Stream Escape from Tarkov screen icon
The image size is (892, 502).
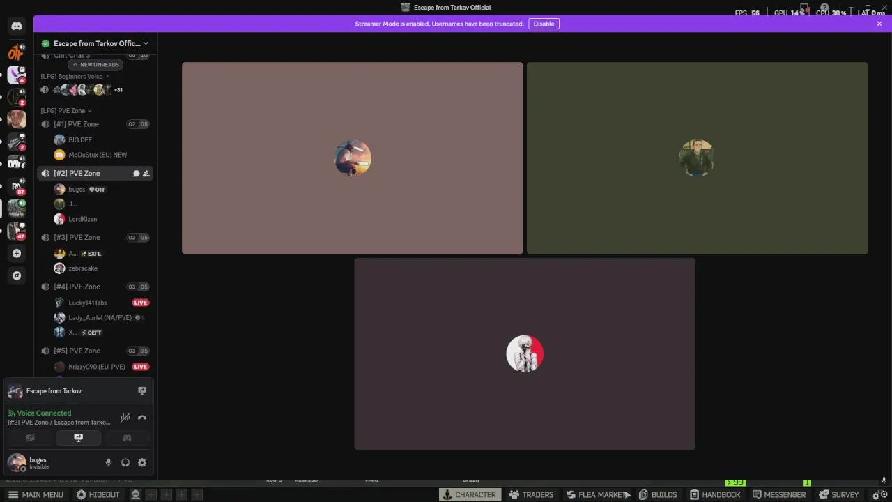click(142, 391)
